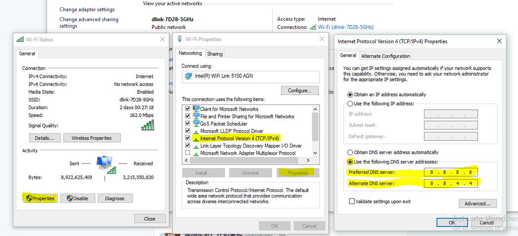The width and height of the screenshot is (518, 236).
Task: Click the Link-Layer Topology Discovery protocol icon
Action: click(x=196, y=146)
